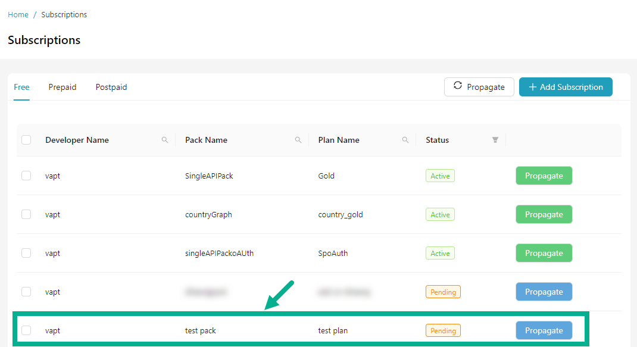Open the Pack Name column search icon
The height and width of the screenshot is (347, 637).
pos(298,140)
